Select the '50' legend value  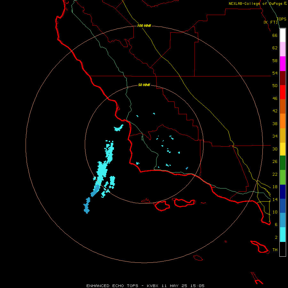tap(275, 86)
